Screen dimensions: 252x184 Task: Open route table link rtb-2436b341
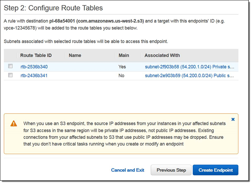(x=34, y=76)
